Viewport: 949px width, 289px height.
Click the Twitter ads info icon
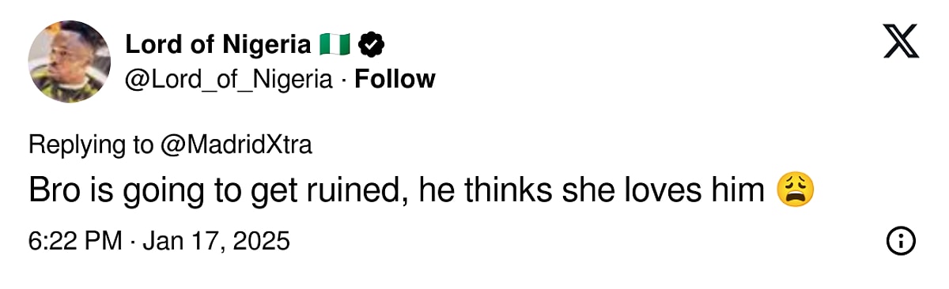pyautogui.click(x=901, y=241)
